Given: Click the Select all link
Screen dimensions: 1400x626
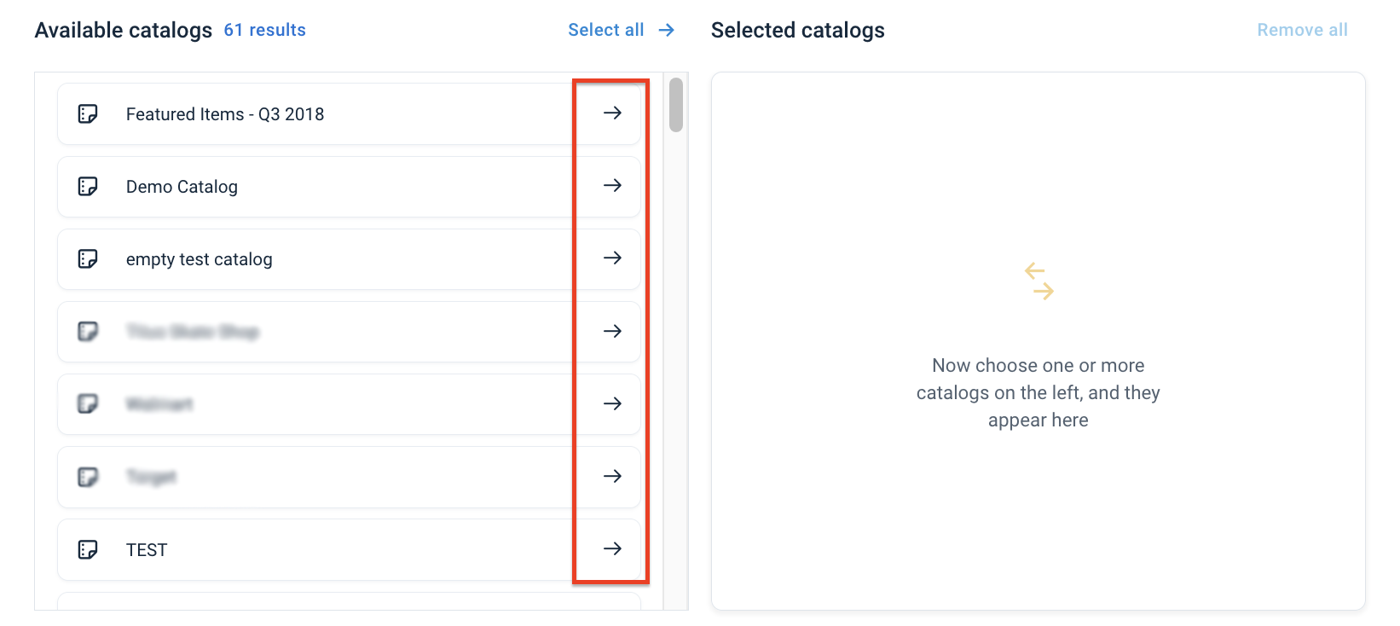Looking at the screenshot, I should 605,29.
